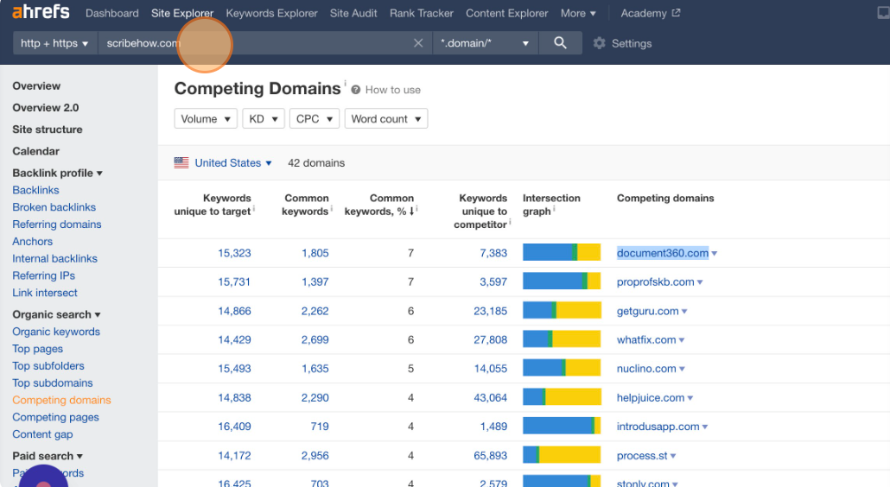Open the Dashboard menu
Viewport: 890px width, 487px height.
coord(111,13)
